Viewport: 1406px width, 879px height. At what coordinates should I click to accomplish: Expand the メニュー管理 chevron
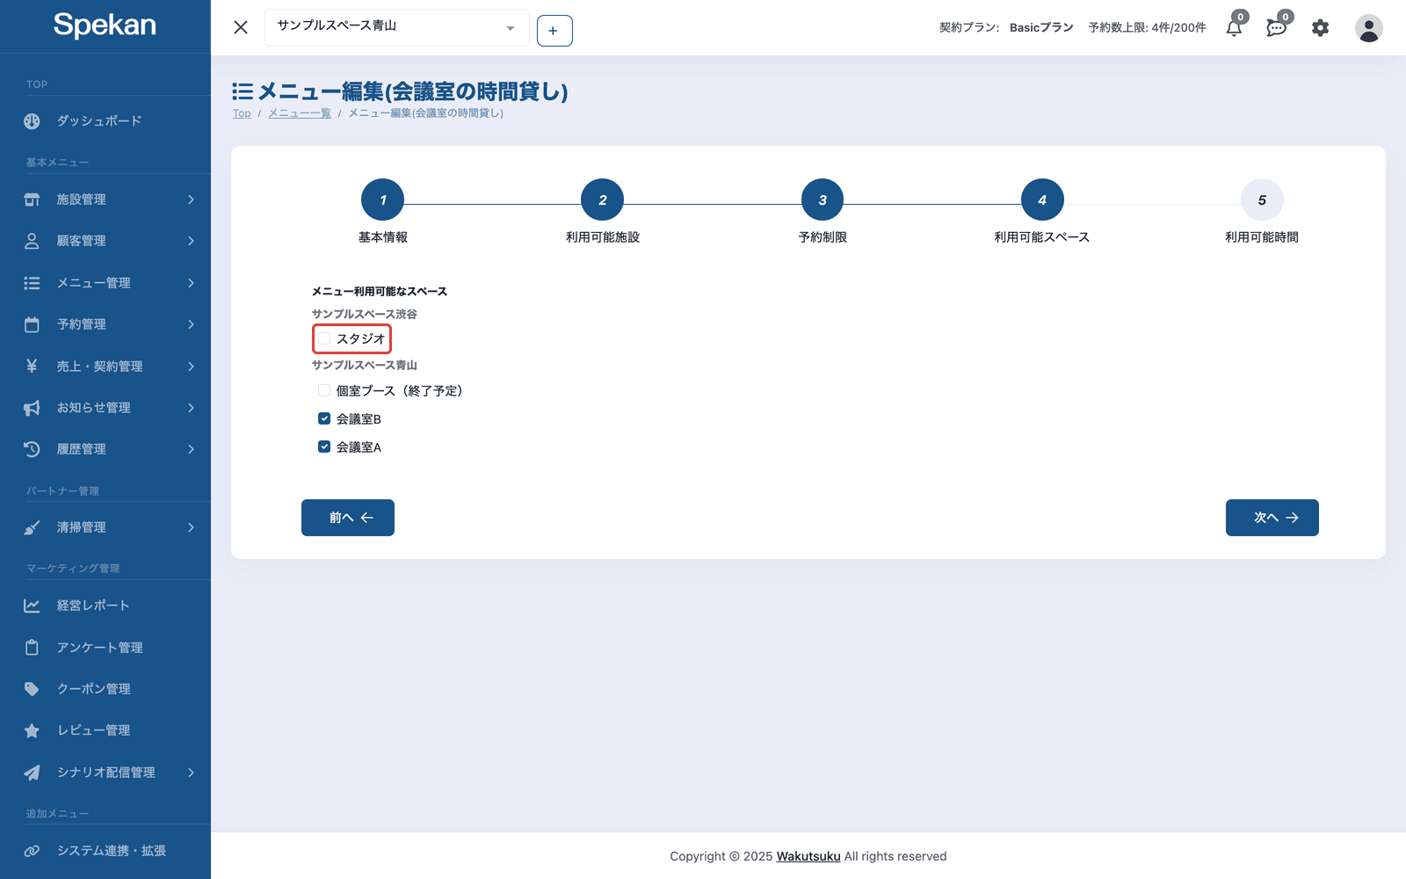(191, 283)
